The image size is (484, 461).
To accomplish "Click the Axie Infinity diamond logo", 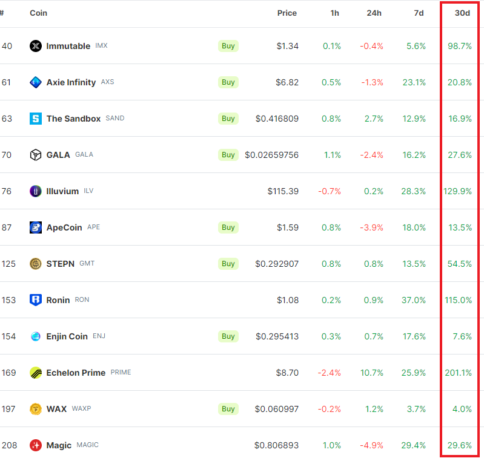I will coord(36,82).
